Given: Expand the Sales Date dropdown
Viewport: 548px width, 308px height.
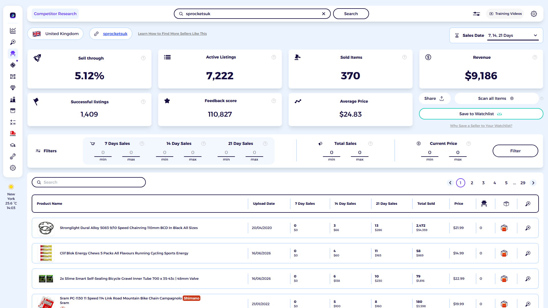Looking at the screenshot, I should tap(513, 35).
